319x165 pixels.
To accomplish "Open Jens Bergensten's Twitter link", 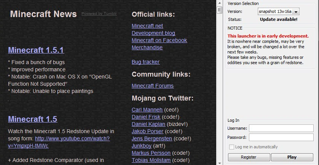I will tap(152, 138).
